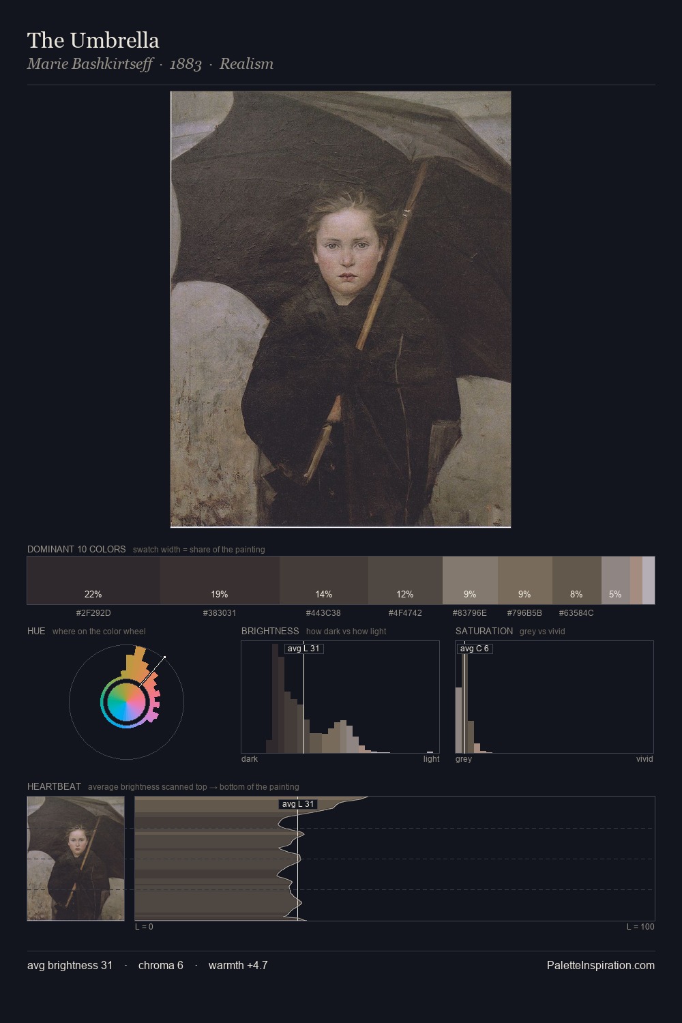Click the 'light' axis label under Brightness
This screenshot has height=1023, width=682.
coord(432,759)
